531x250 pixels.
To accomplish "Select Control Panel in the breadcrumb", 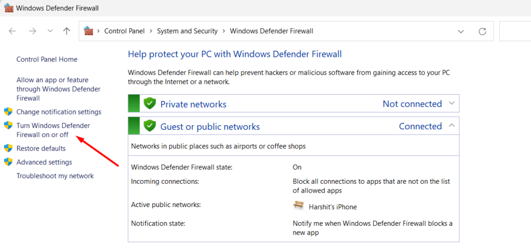I will pos(125,31).
